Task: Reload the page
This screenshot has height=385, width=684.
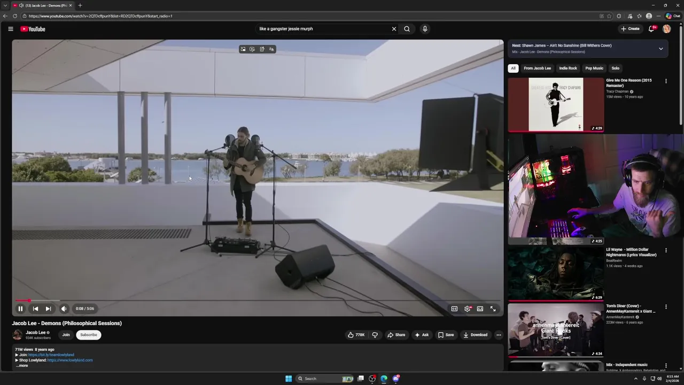Action: click(x=15, y=16)
